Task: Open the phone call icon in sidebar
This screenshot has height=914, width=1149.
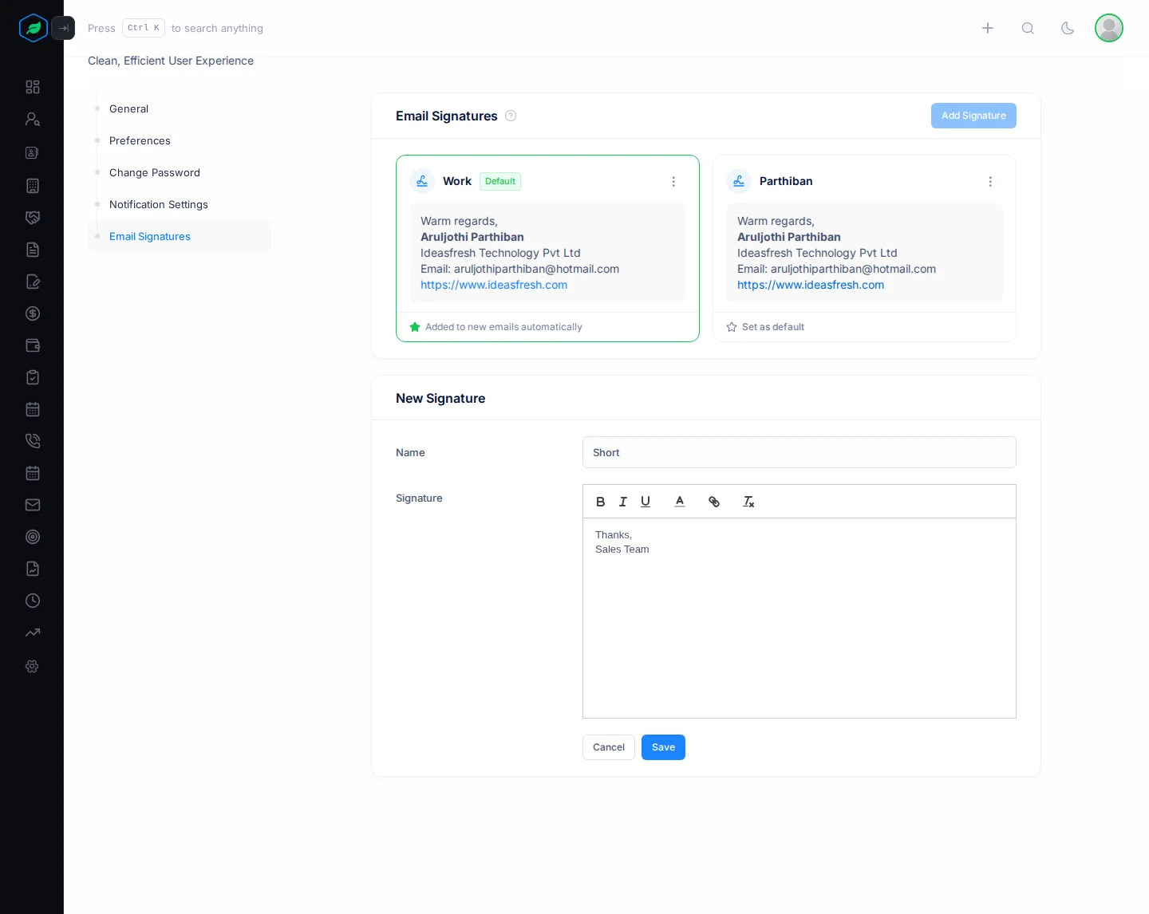Action: click(33, 441)
